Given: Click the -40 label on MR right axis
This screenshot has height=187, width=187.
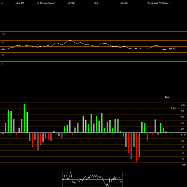Looking at the screenshot, I should point(183,147).
